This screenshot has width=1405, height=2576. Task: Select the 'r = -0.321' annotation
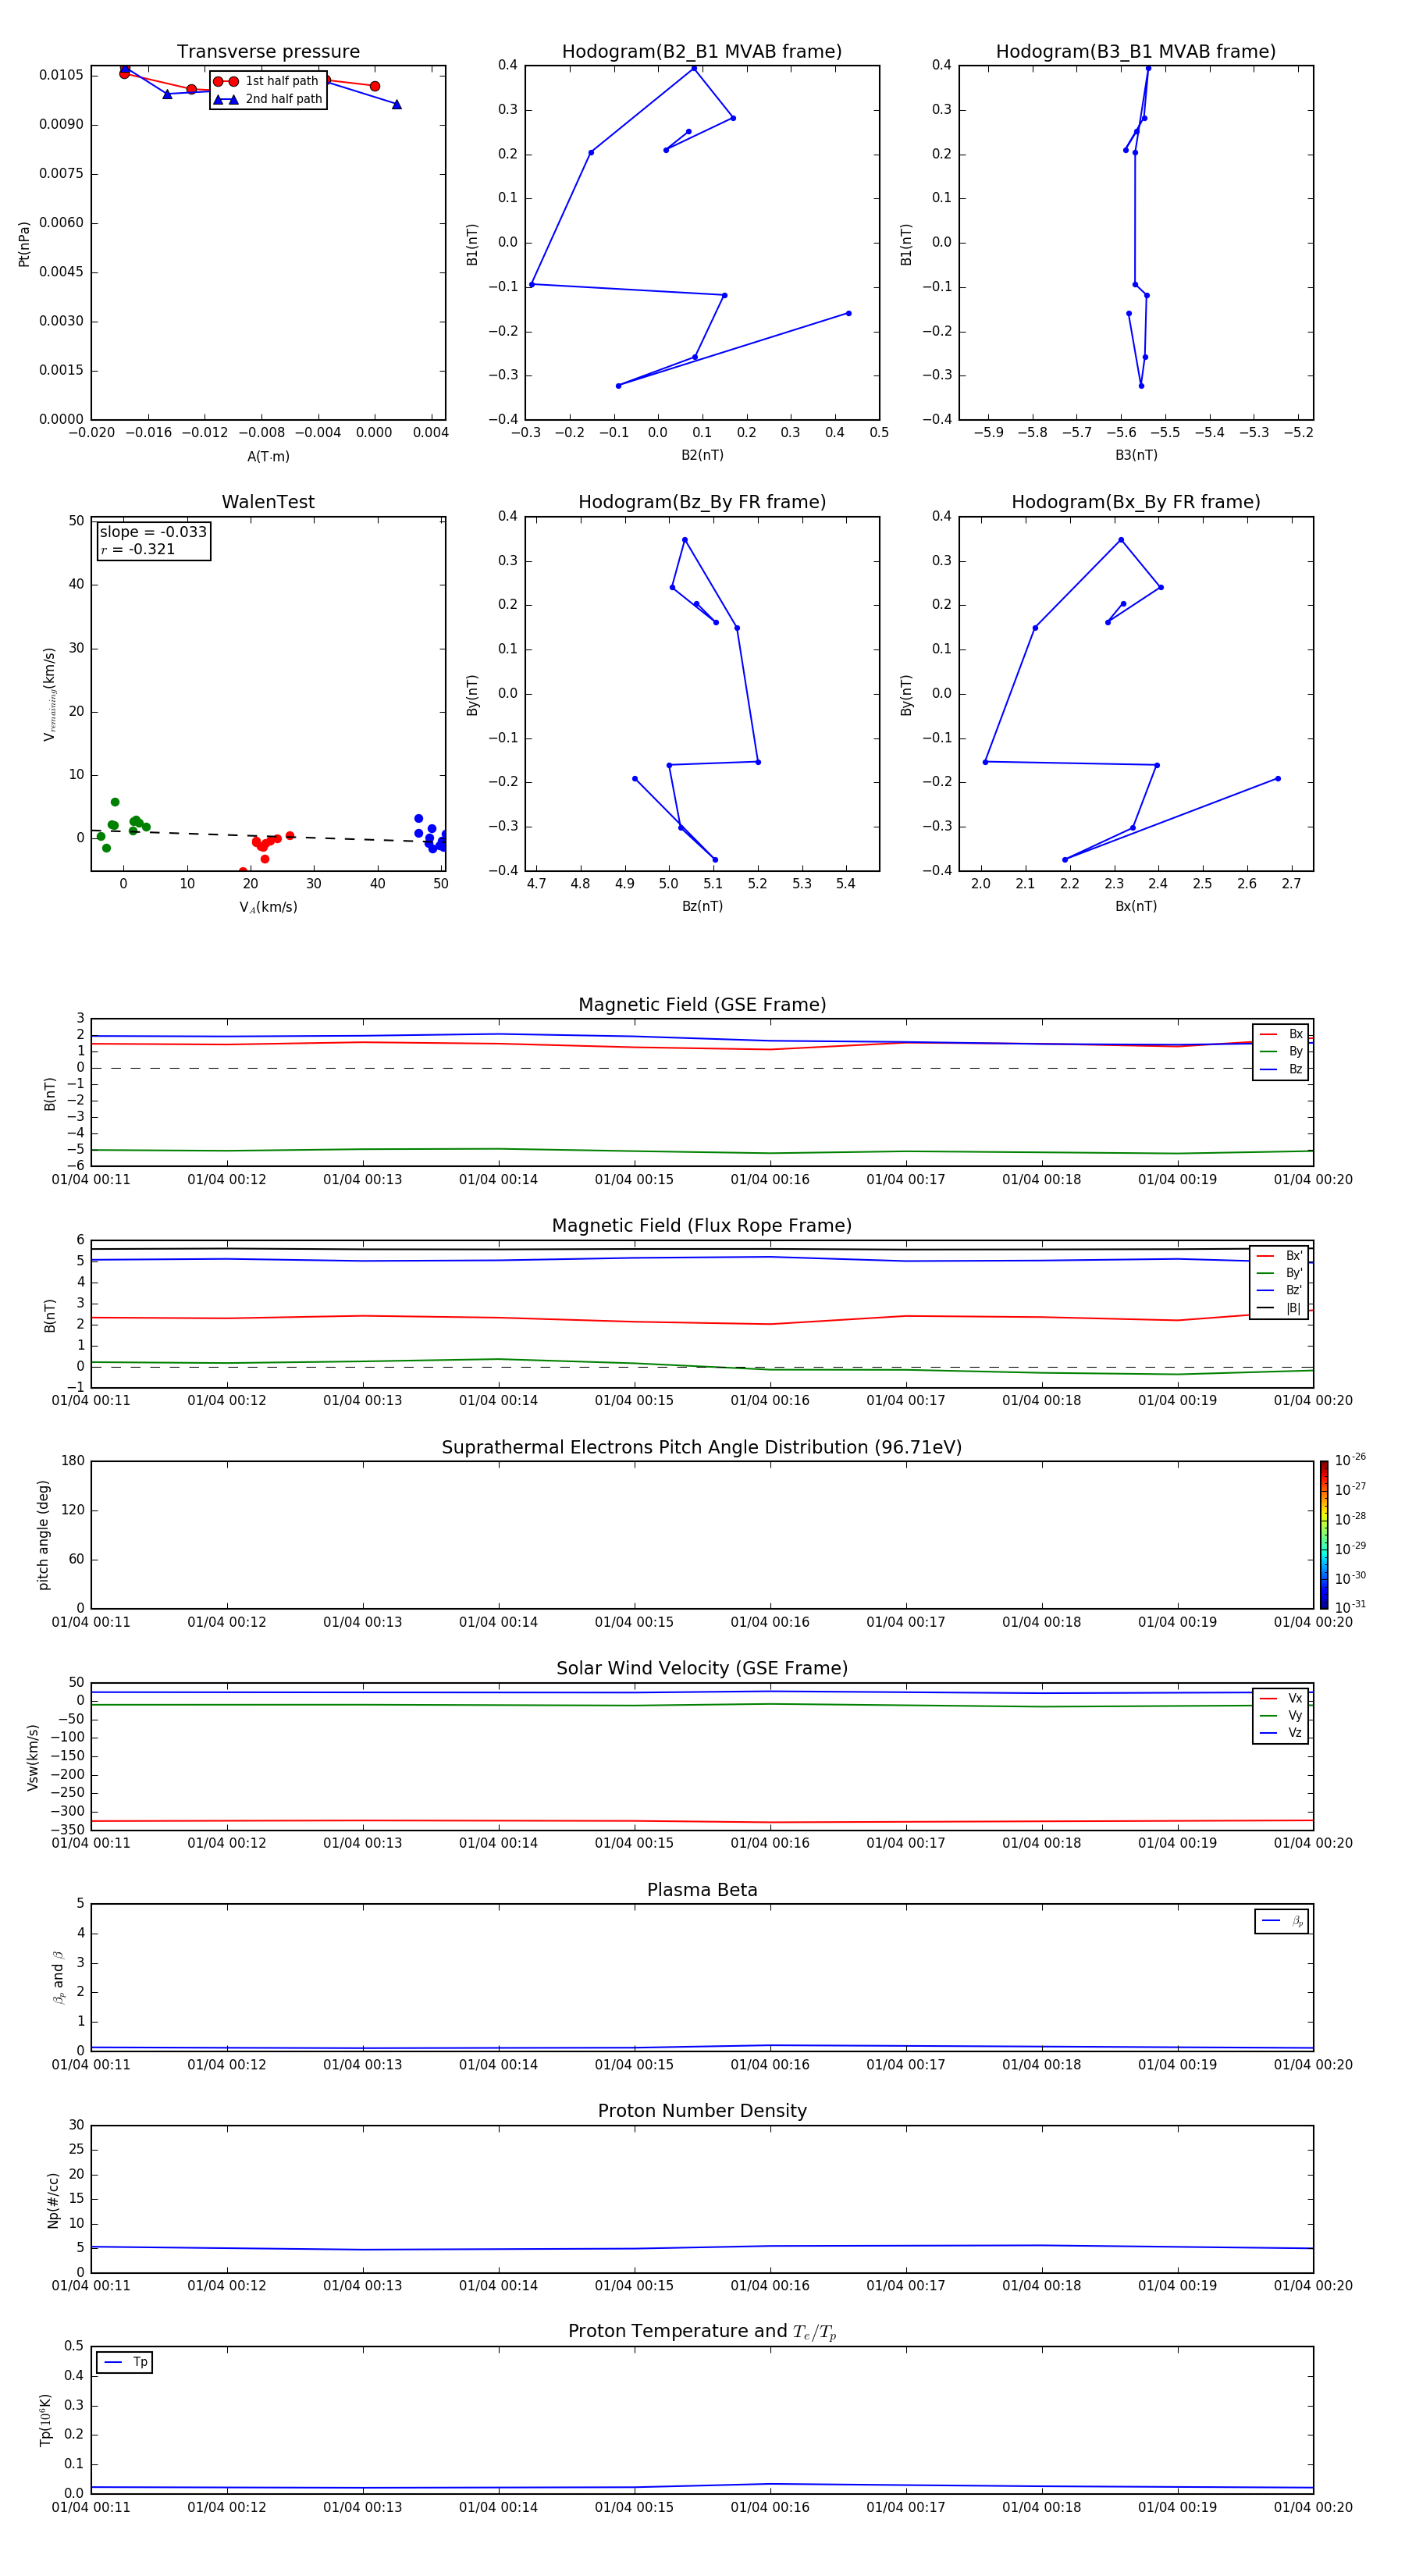(x=137, y=549)
